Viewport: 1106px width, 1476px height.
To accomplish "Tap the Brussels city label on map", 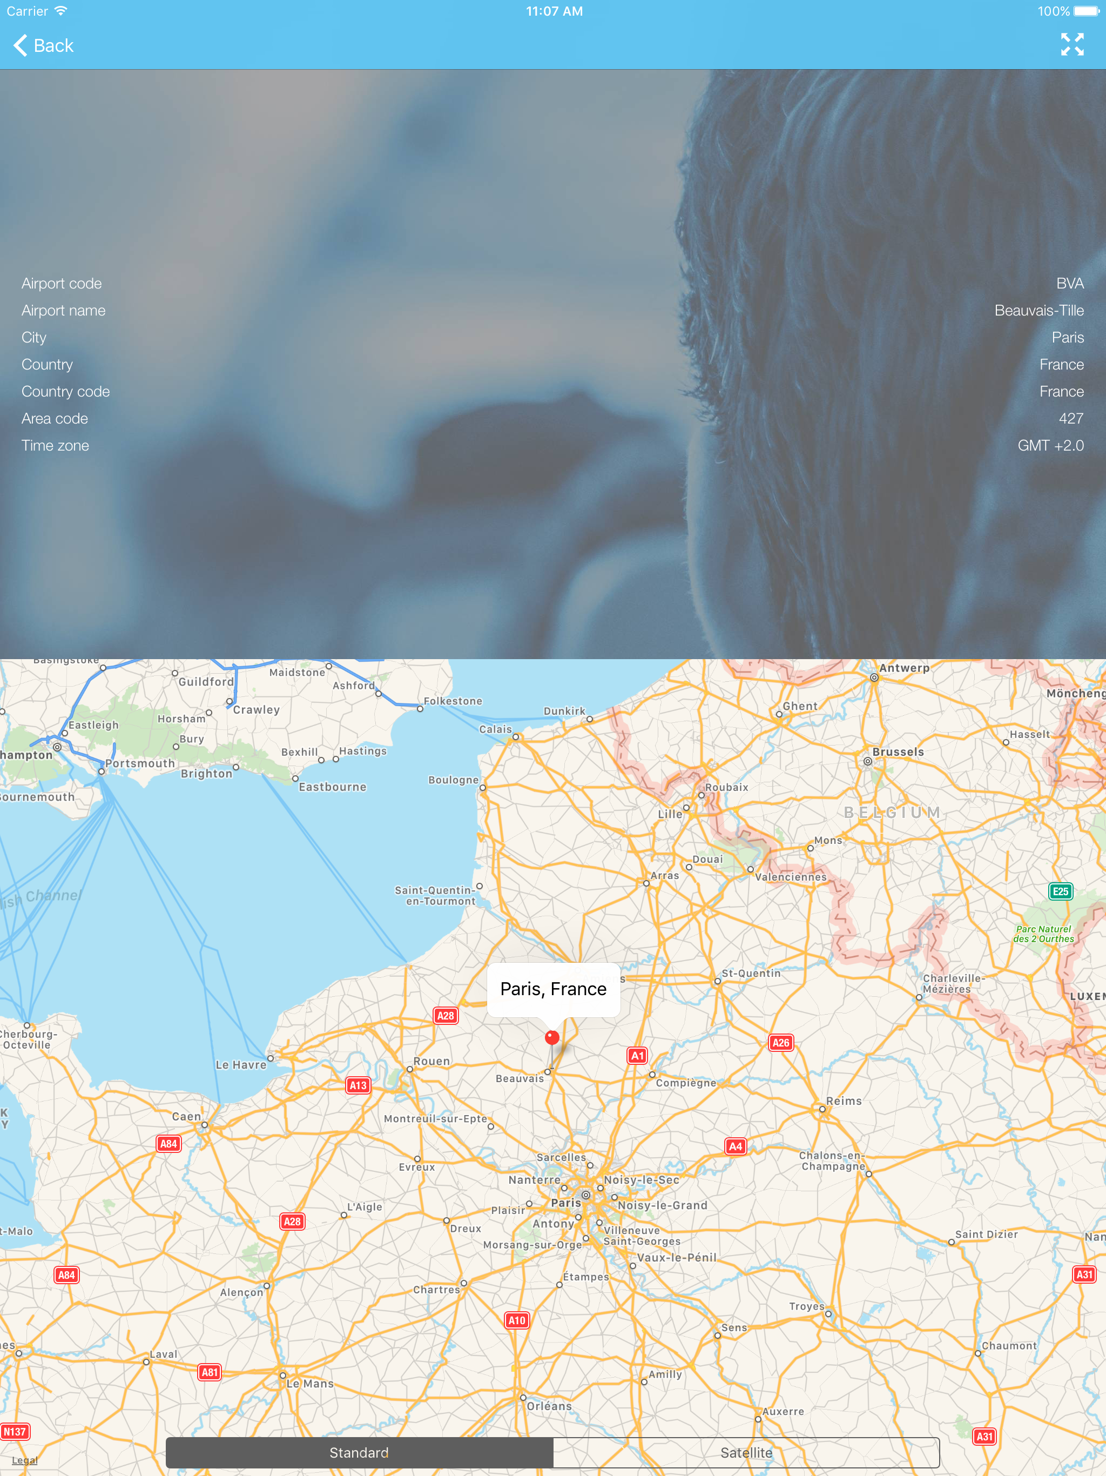I will click(898, 752).
